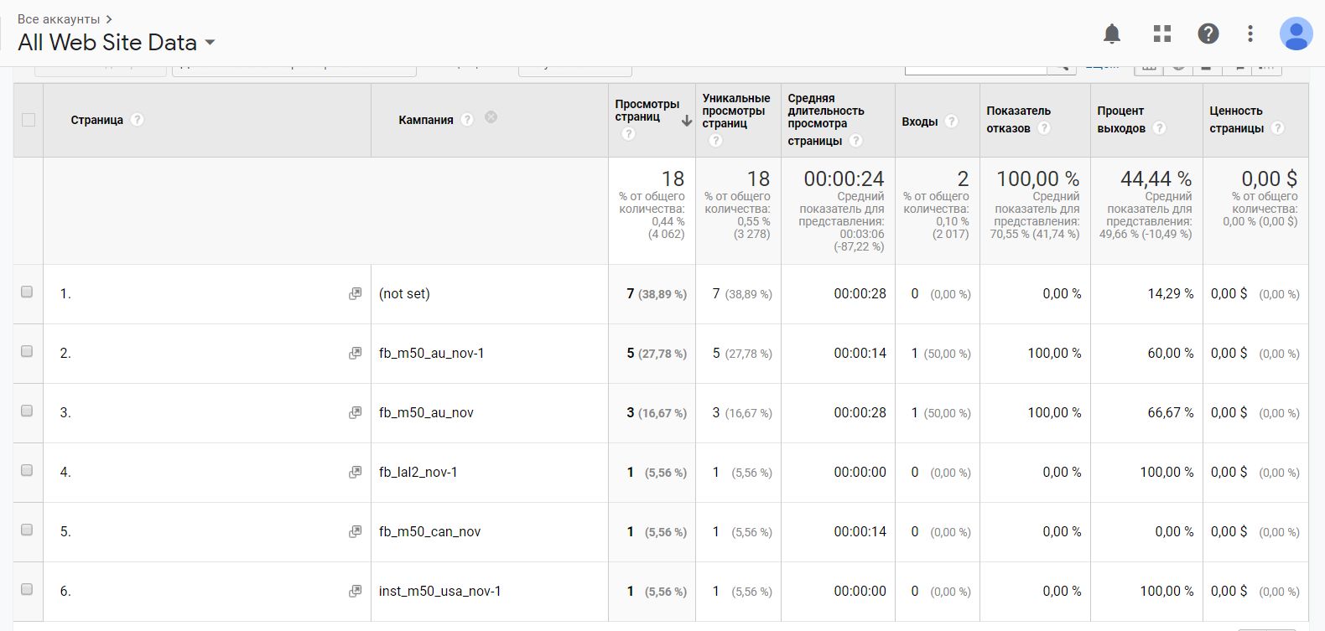Sort by Входы column header
Image resolution: width=1325 pixels, height=631 pixels.
[x=919, y=122]
